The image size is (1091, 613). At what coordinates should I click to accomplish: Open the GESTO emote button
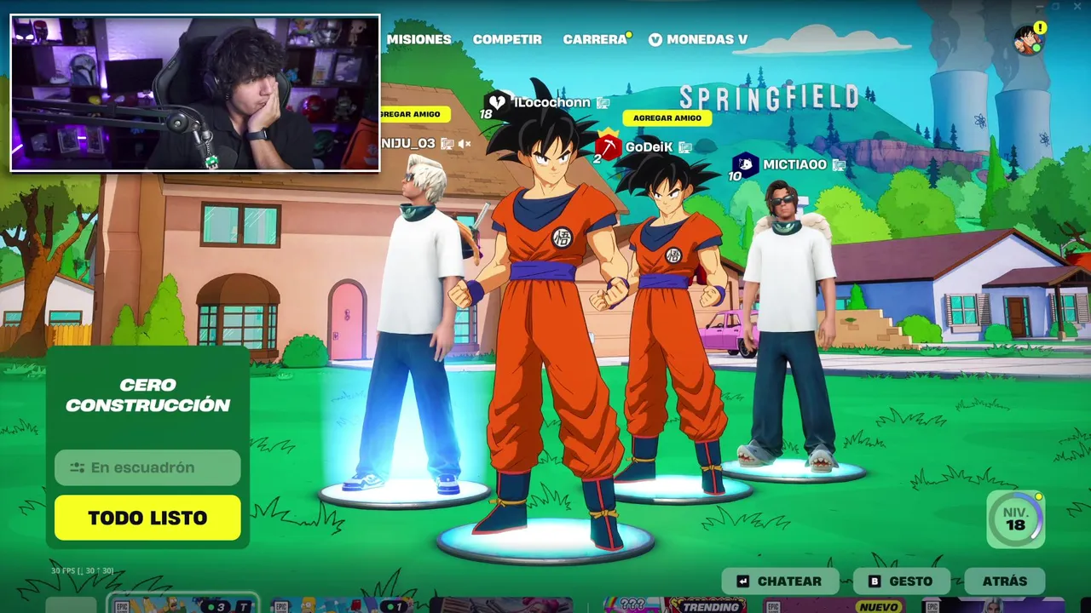tap(900, 581)
